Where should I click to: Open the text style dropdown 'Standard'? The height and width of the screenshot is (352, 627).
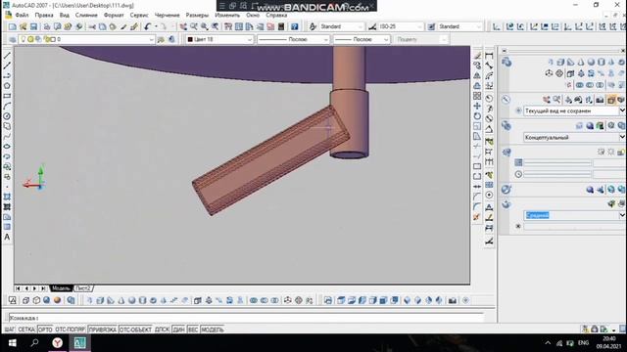(x=341, y=26)
